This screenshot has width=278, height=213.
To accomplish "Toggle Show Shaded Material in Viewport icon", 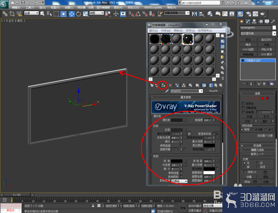I will pos(204,85).
